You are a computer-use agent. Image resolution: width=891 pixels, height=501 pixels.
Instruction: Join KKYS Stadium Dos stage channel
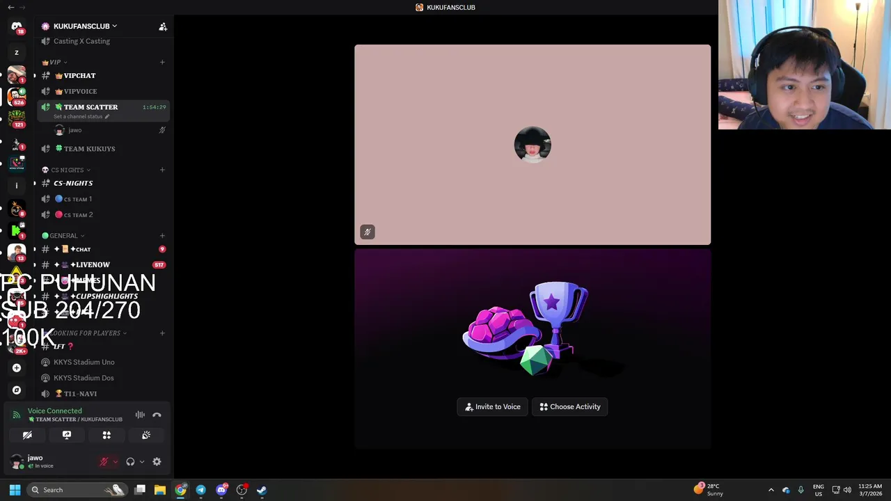point(103,378)
